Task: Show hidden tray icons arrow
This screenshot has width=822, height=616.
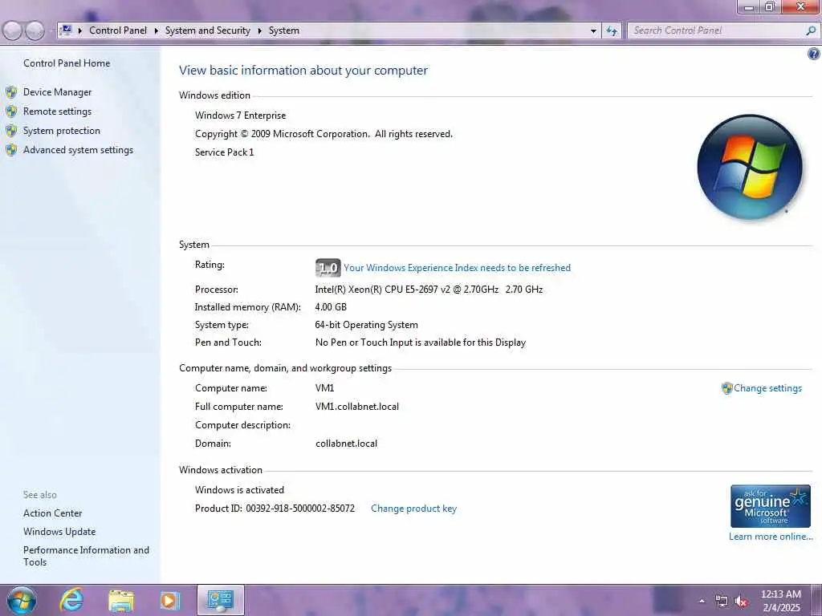Action: coord(702,602)
